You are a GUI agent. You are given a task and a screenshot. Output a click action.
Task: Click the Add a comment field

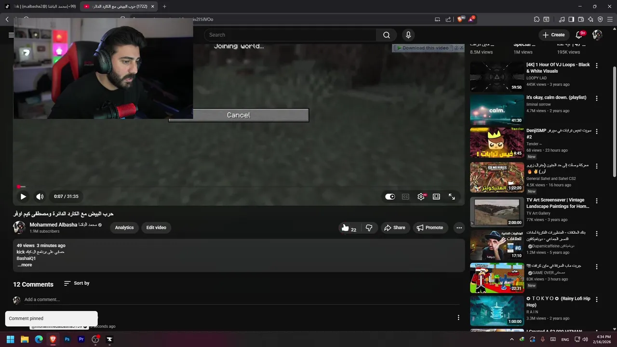coord(241,299)
